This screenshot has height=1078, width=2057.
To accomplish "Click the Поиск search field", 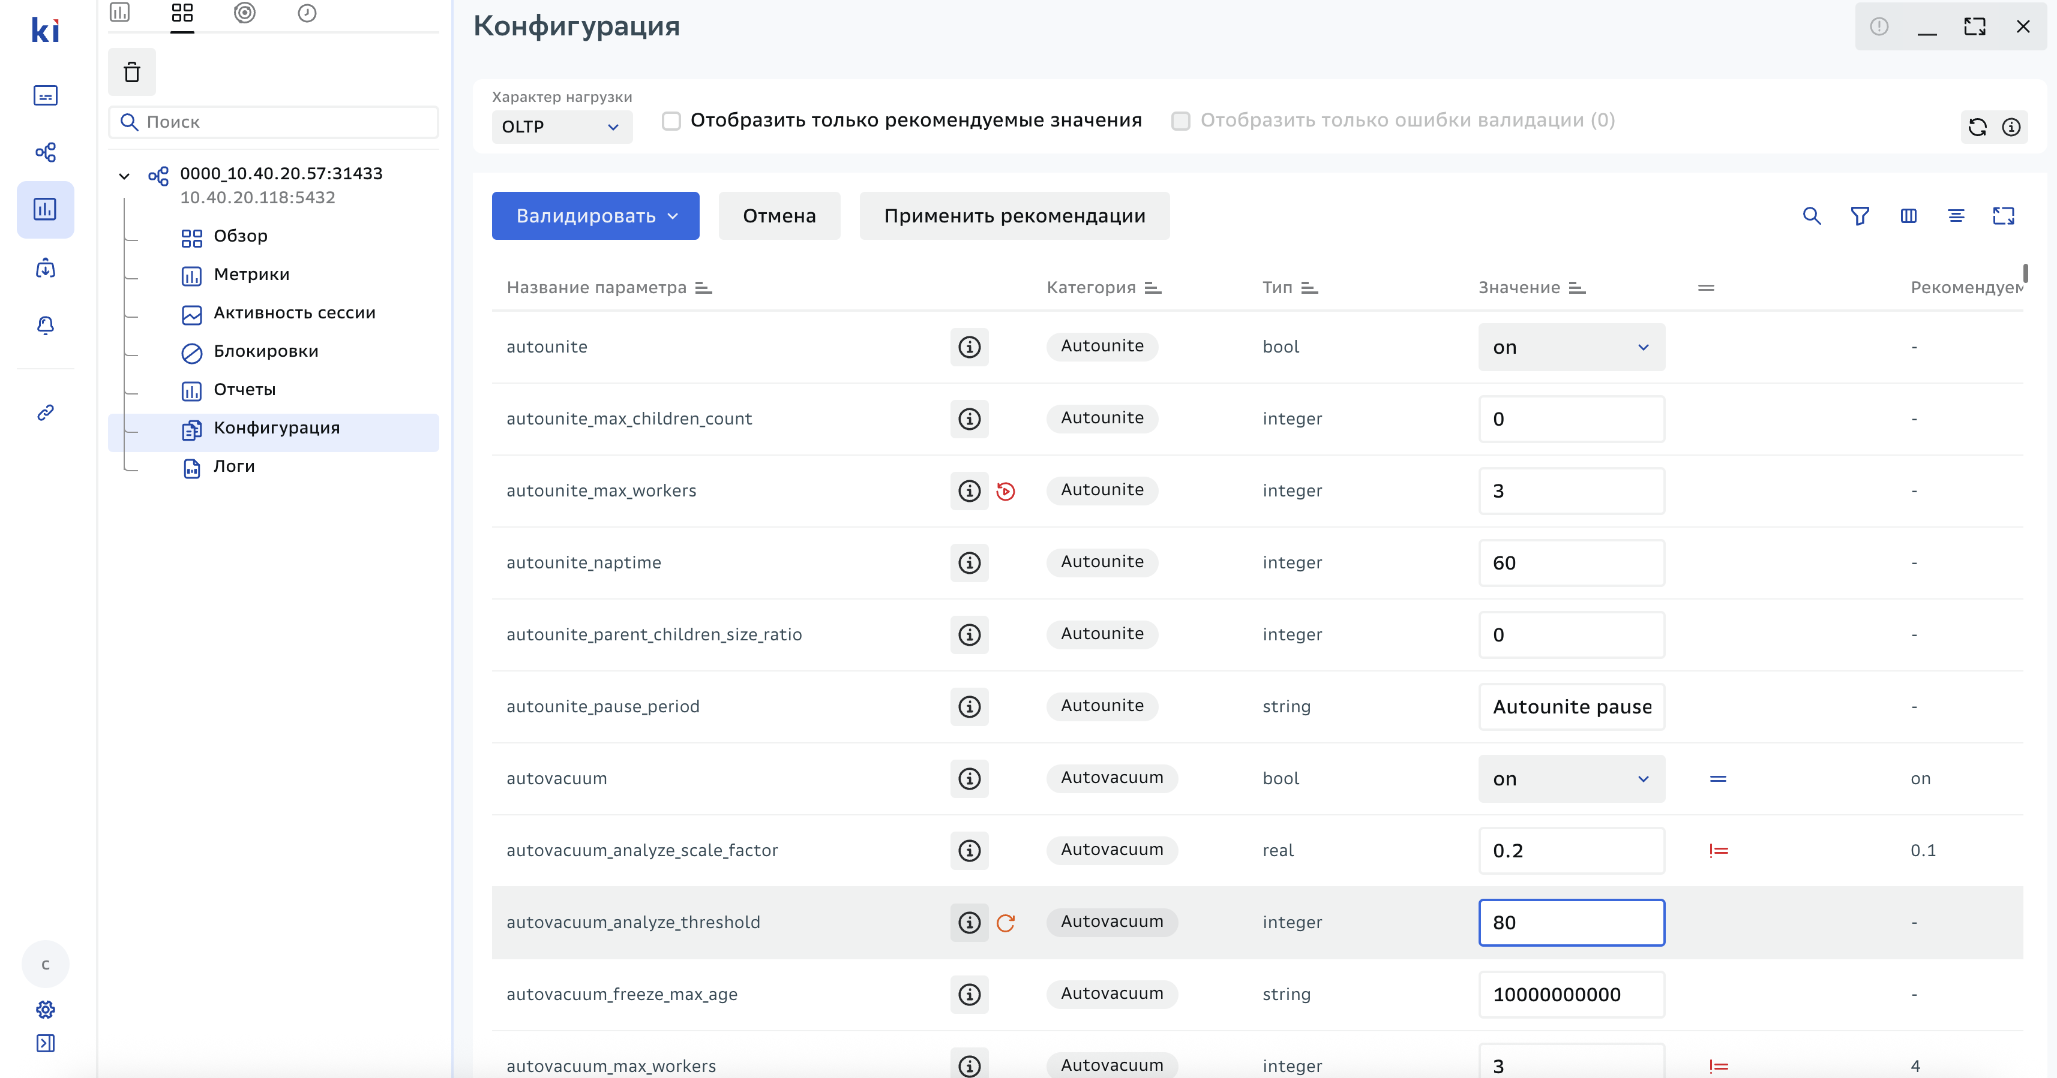I will [273, 122].
